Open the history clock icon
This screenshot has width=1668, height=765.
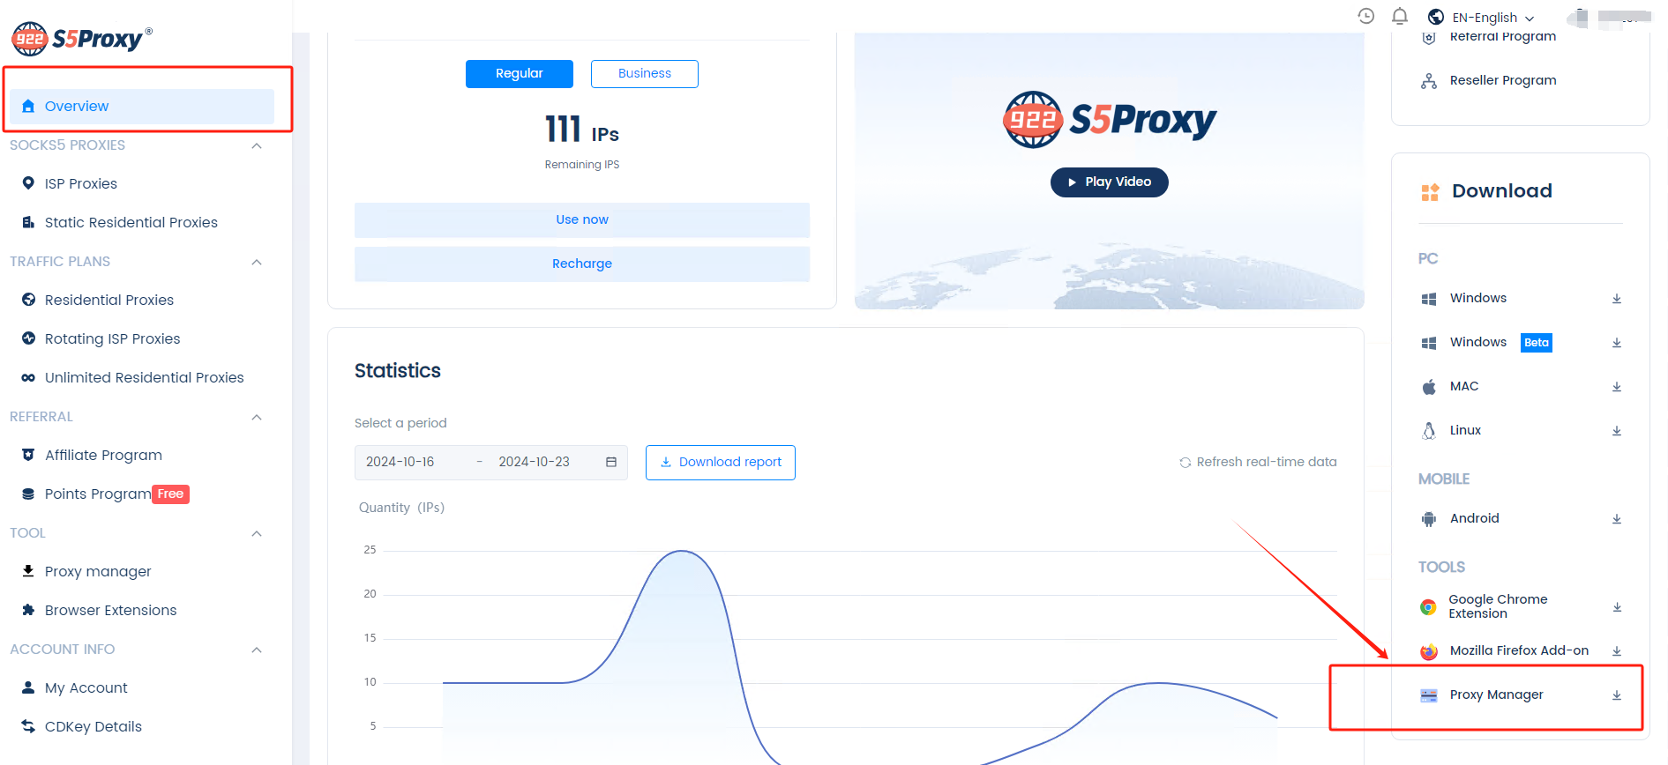click(1365, 16)
